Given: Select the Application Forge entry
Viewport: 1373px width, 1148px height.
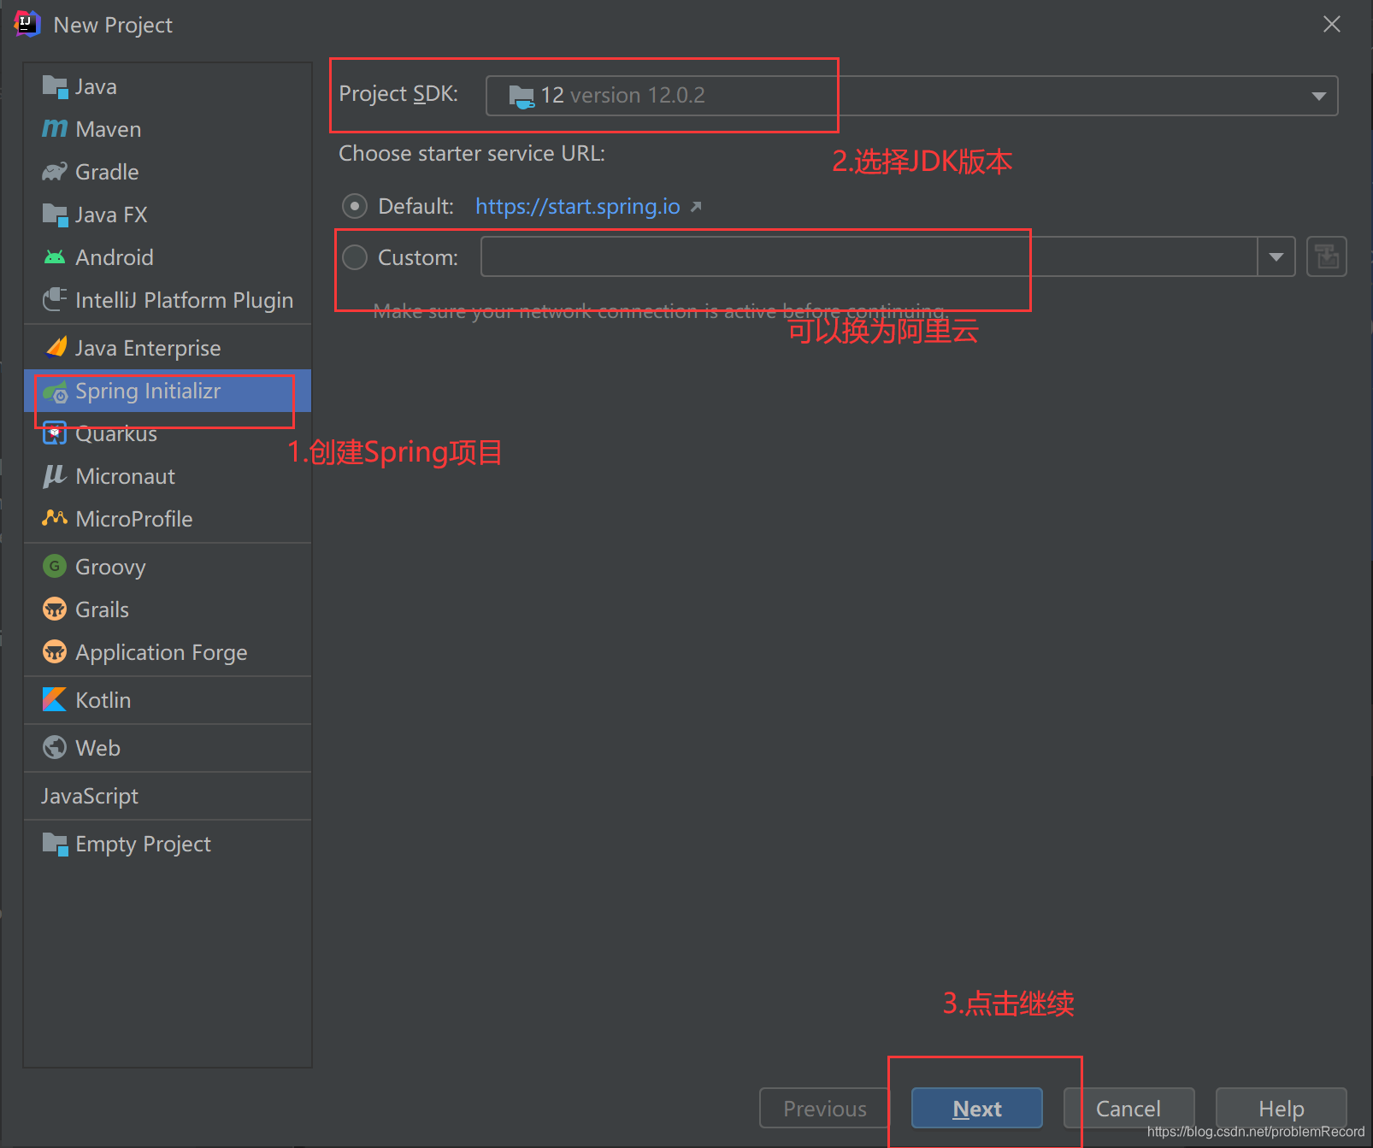Looking at the screenshot, I should point(168,652).
